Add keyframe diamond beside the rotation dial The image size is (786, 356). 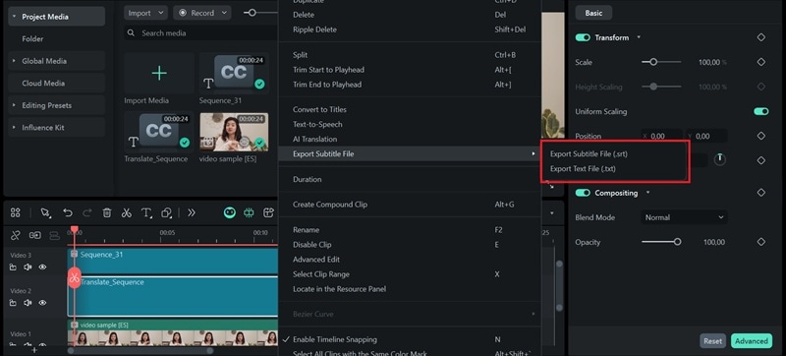[760, 160]
